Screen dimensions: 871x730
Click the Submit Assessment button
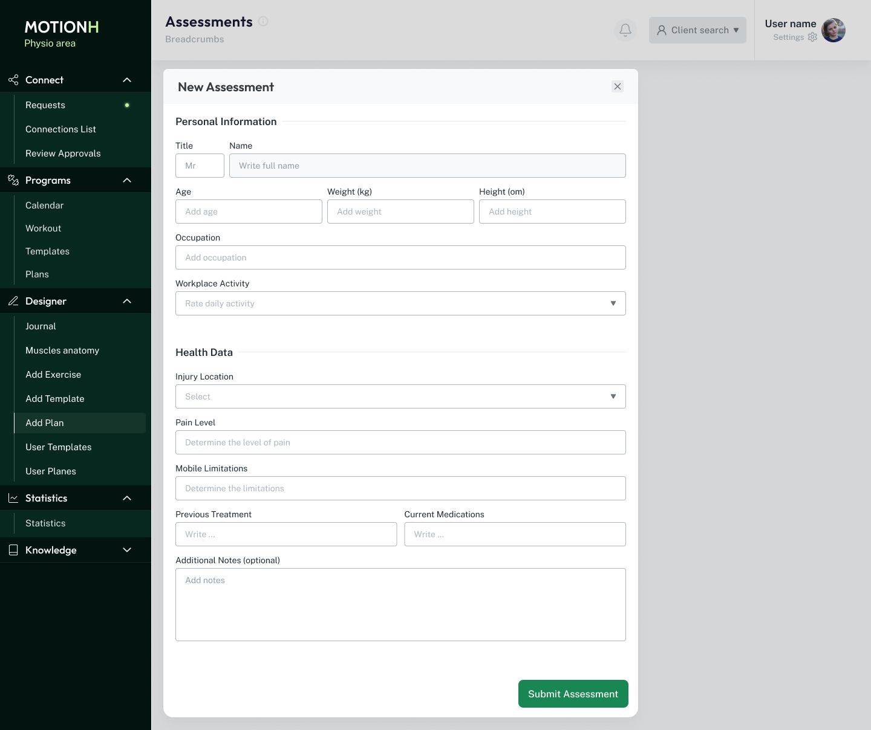[x=573, y=694]
